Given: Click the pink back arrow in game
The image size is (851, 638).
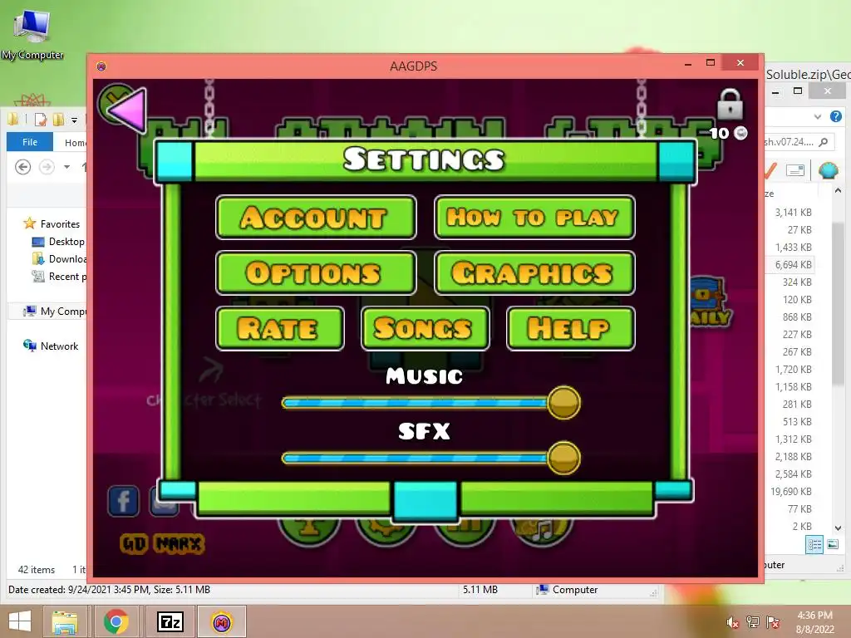Looking at the screenshot, I should pyautogui.click(x=127, y=110).
